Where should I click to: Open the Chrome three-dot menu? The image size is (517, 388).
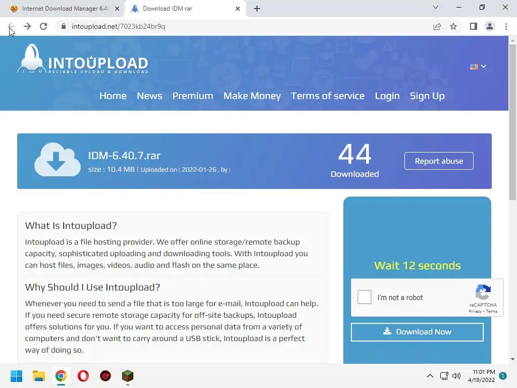coord(506,26)
